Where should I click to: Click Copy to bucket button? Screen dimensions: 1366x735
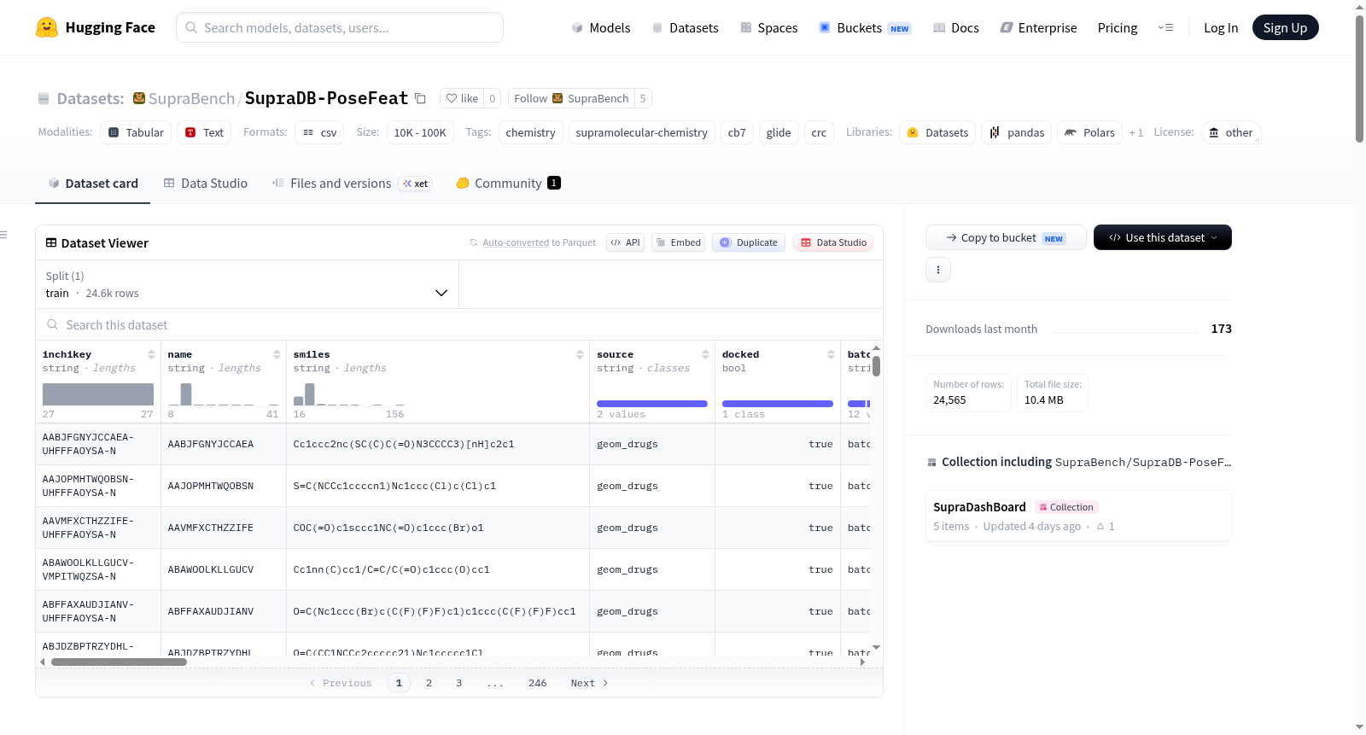pyautogui.click(x=1006, y=237)
